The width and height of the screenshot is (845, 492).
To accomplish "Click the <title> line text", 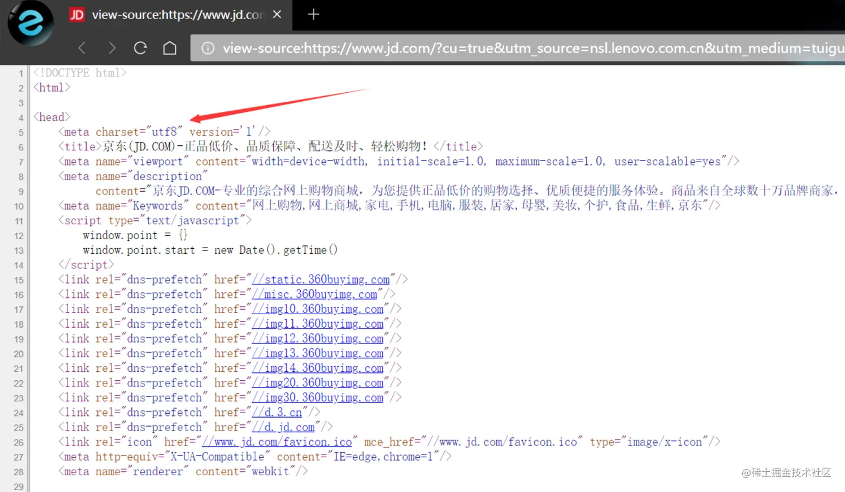I will pyautogui.click(x=270, y=146).
